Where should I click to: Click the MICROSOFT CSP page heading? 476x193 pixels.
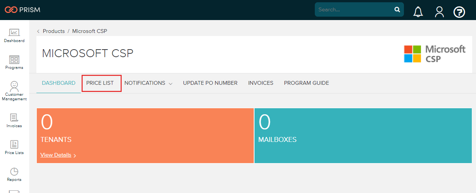[x=88, y=53]
